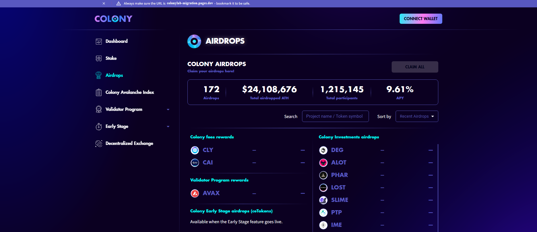Click the "9.61%" APY value
The height and width of the screenshot is (232, 537).
400,89
